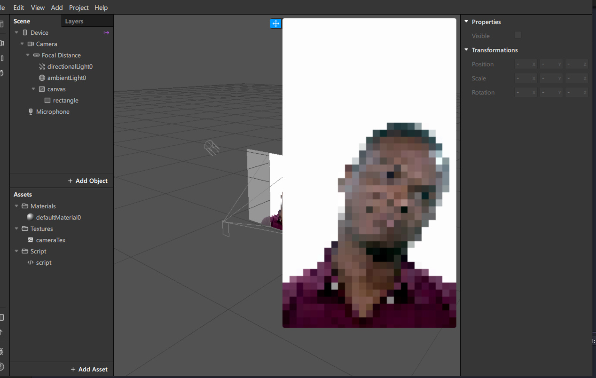Click the Scale Z field

click(577, 79)
